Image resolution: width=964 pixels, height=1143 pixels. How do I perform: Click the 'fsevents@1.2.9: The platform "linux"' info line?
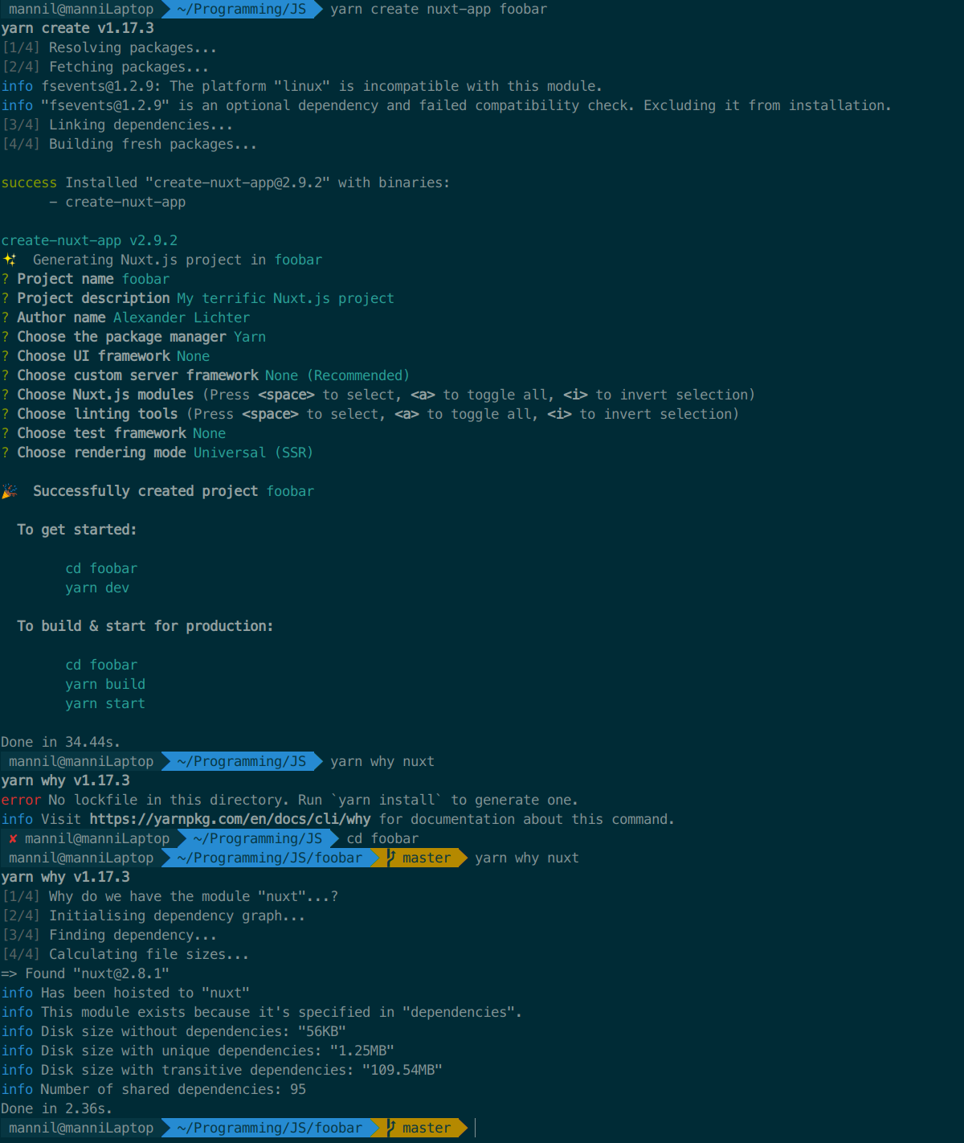click(301, 86)
